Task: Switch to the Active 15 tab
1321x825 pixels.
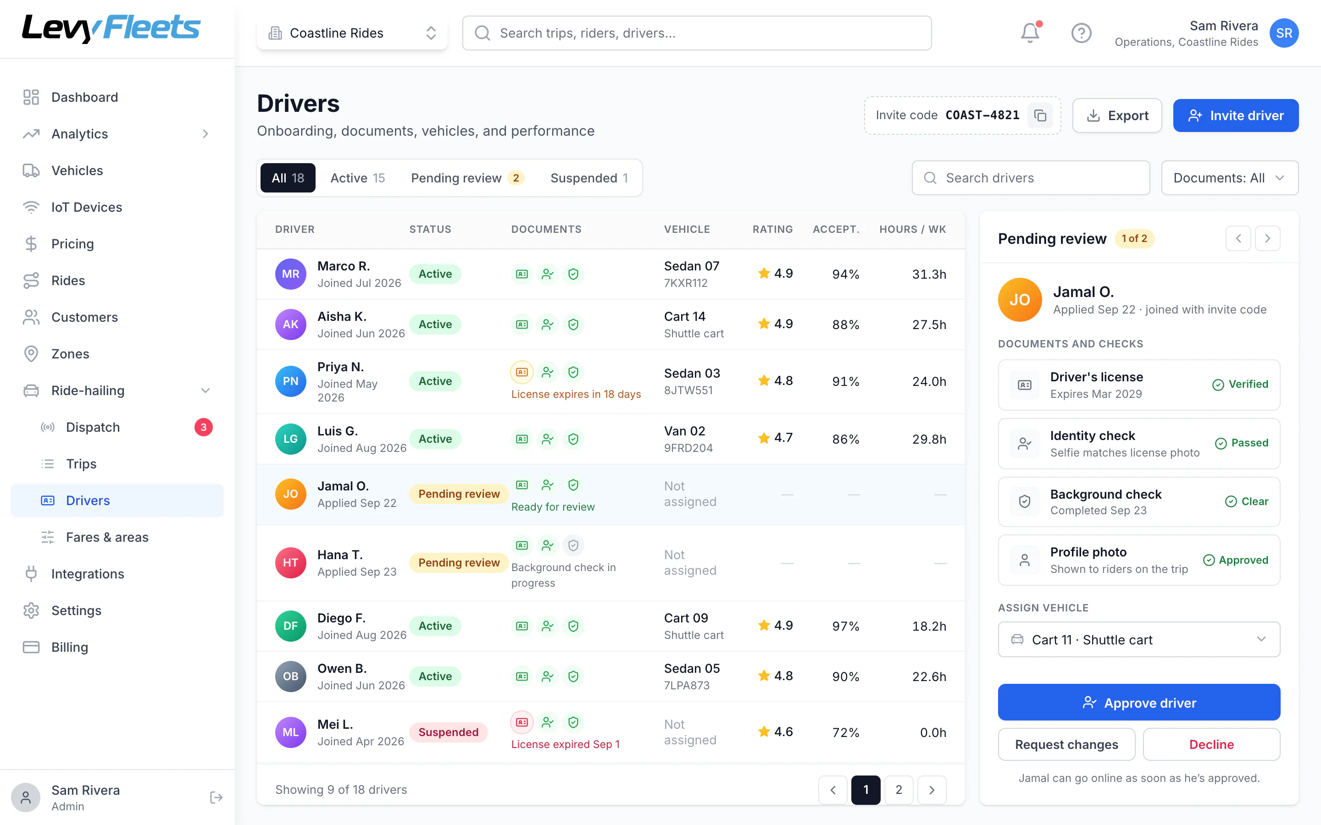Action: [x=358, y=178]
